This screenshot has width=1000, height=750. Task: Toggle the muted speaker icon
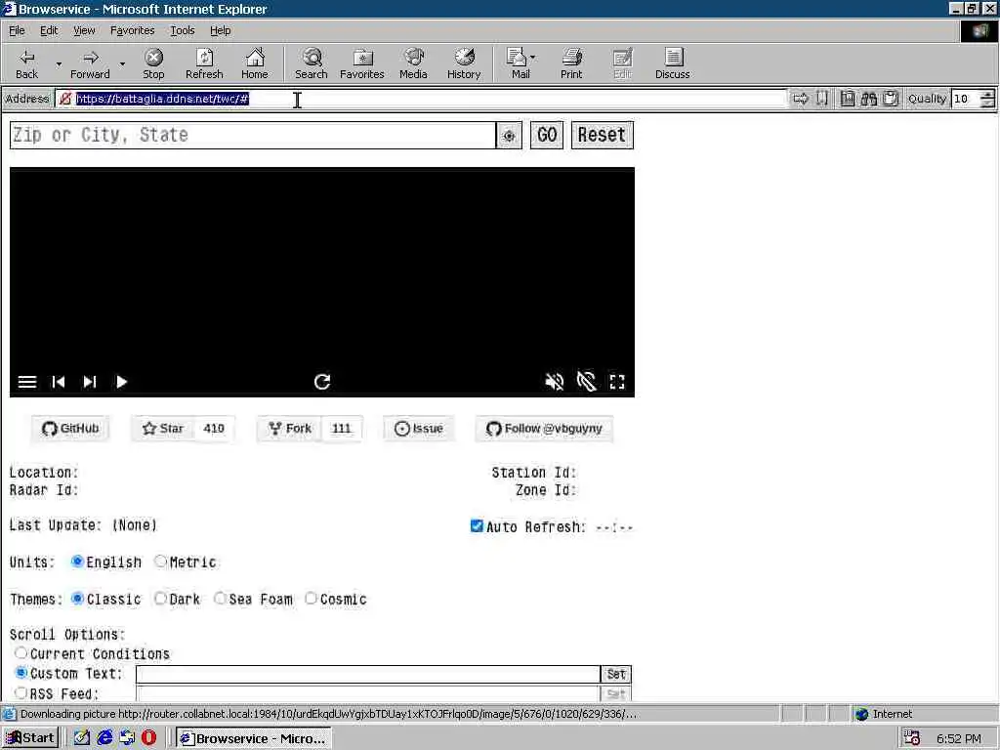coord(555,382)
